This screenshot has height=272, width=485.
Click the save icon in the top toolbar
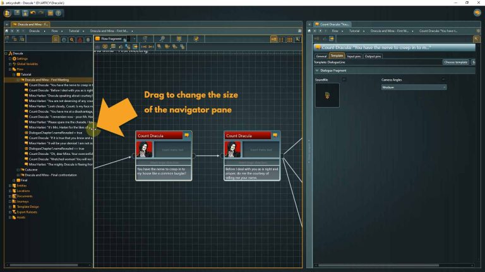click(x=25, y=13)
